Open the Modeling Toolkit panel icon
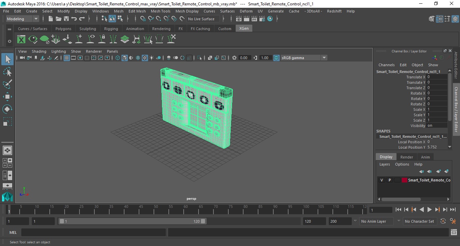460x246 pixels. point(432,19)
